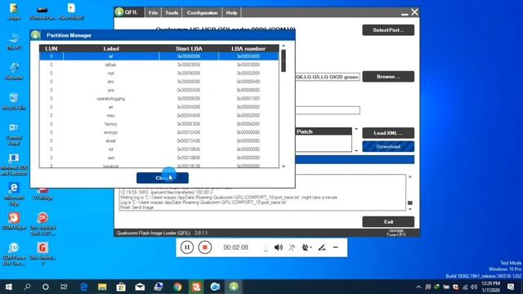Open Microsoft Store from the taskbar
Screen dimensions: 523x294
[x=121, y=287]
